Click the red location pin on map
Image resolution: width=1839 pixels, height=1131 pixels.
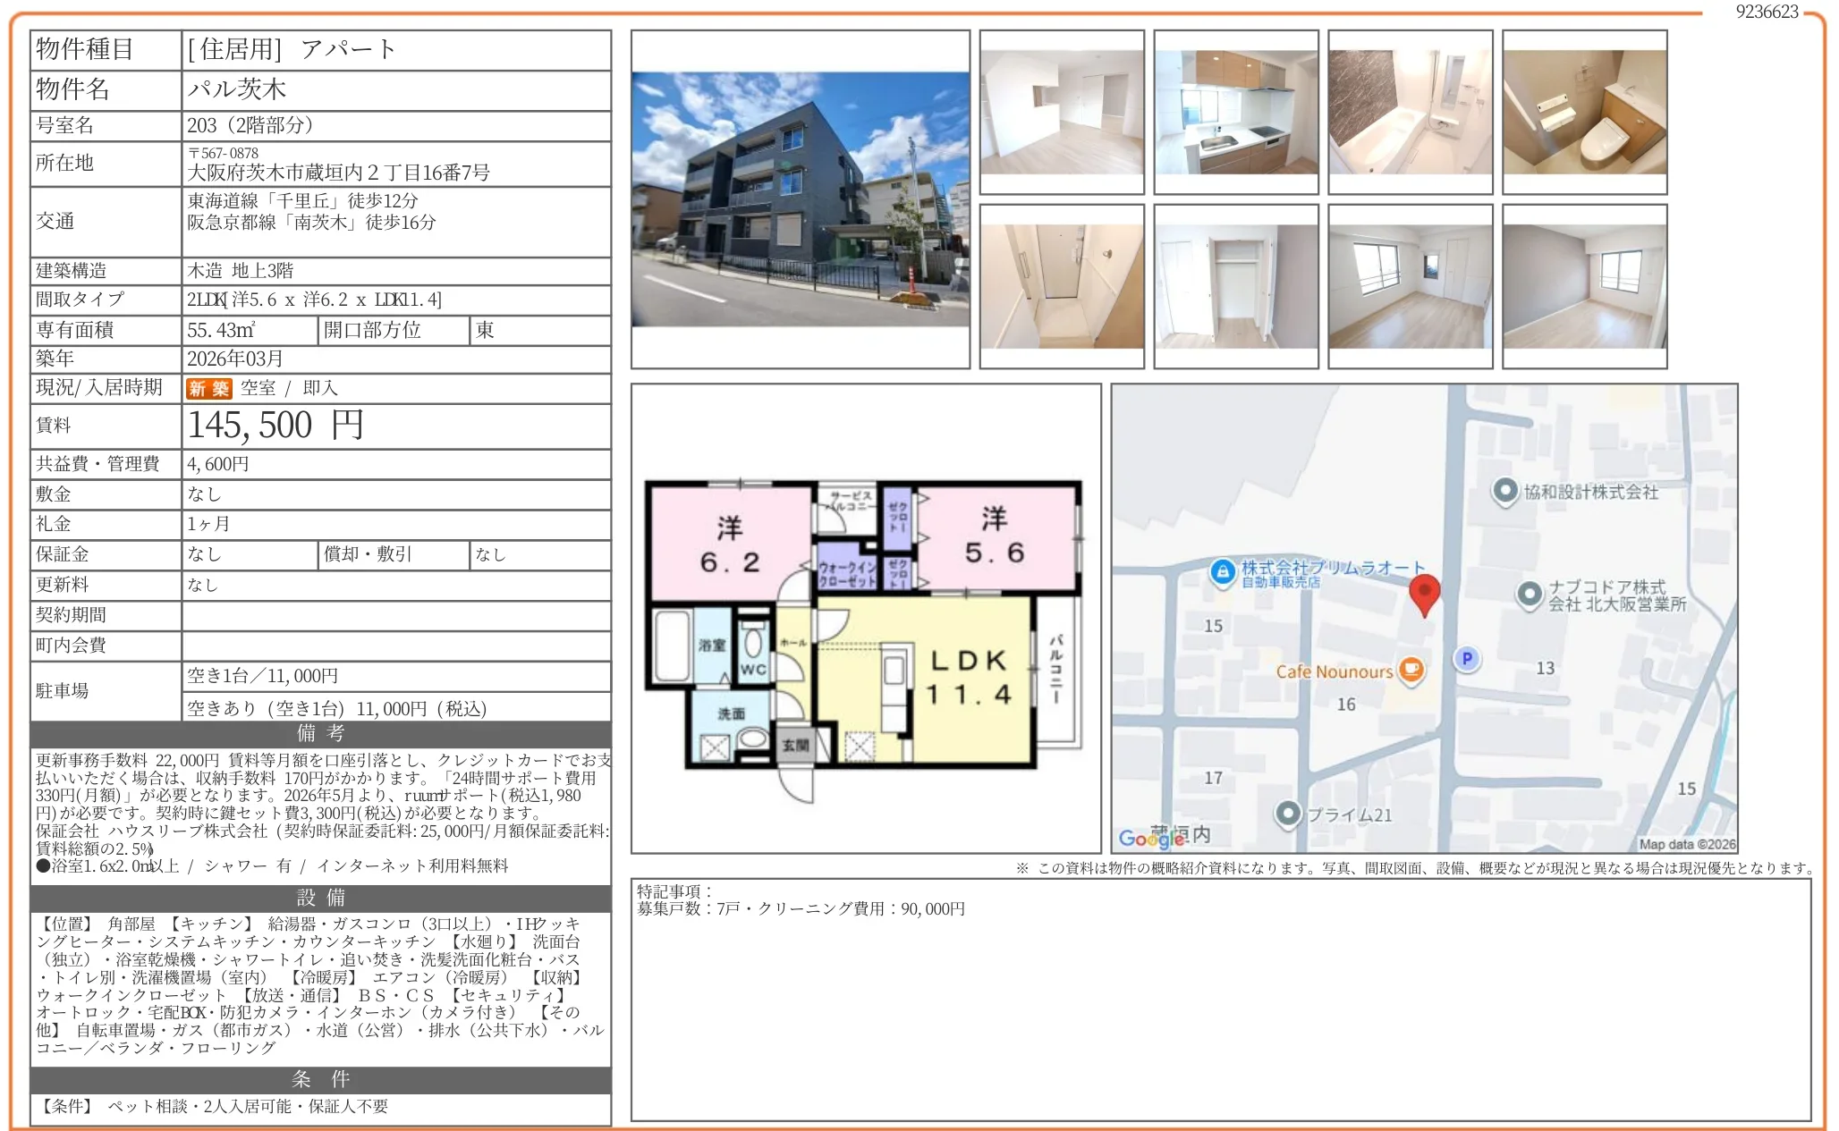coord(1424,592)
